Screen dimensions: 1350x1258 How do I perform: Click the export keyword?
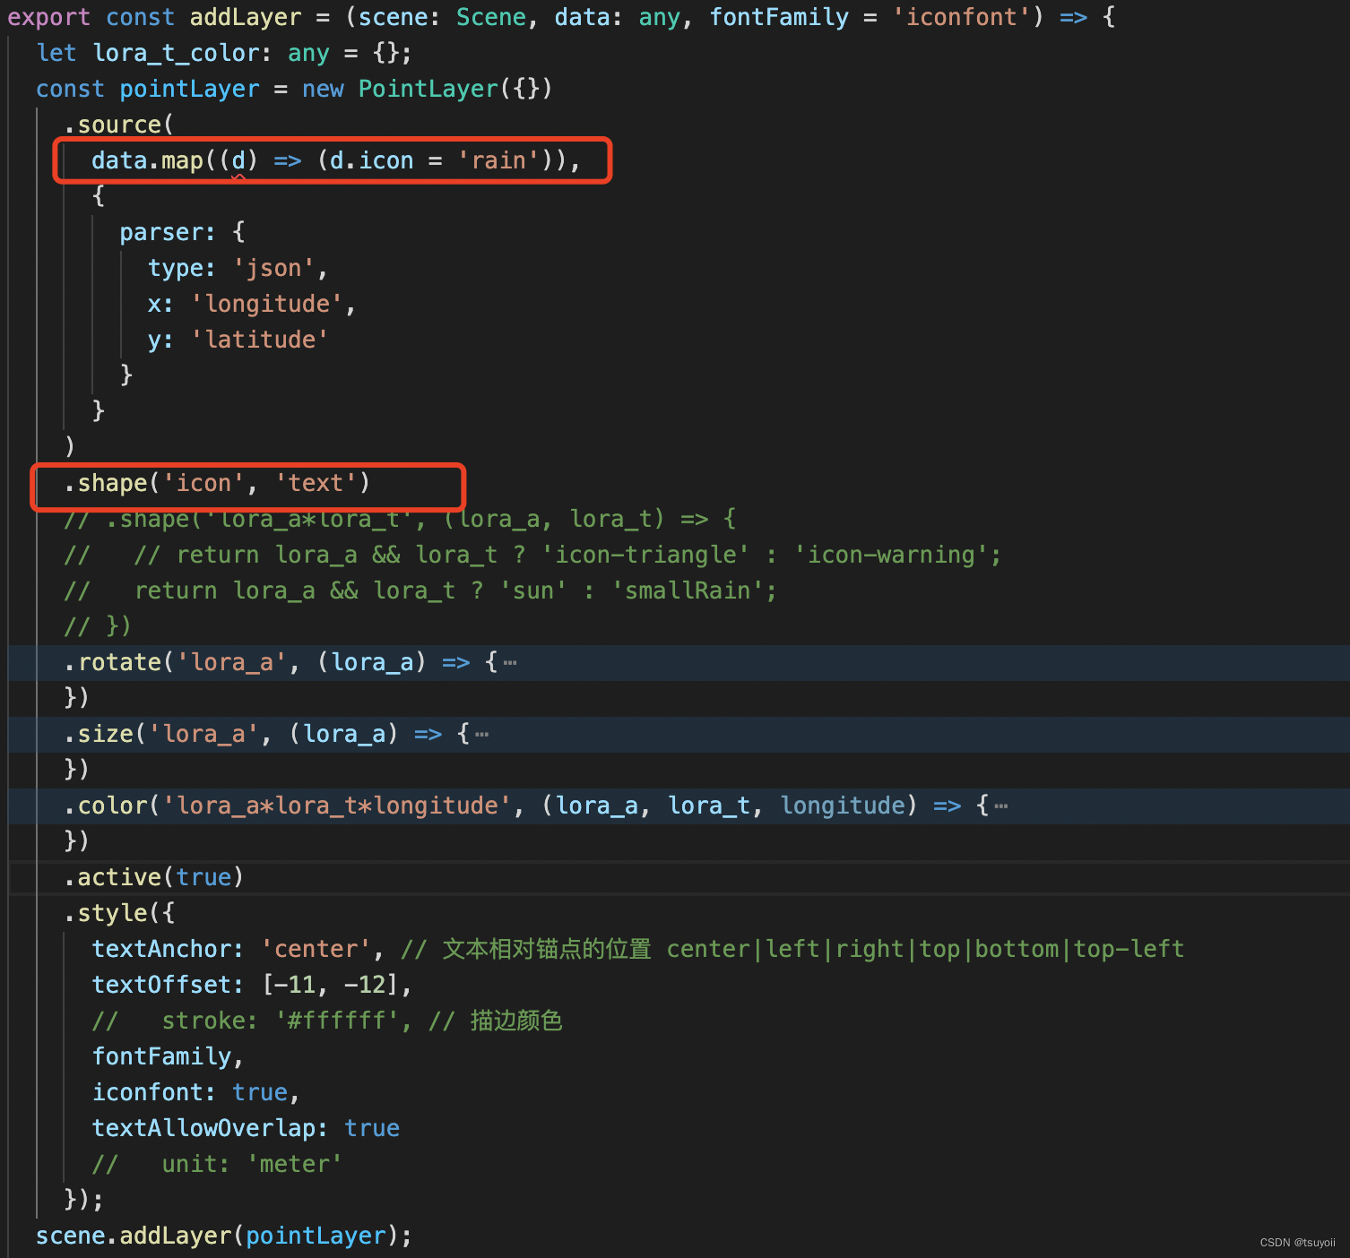48,18
